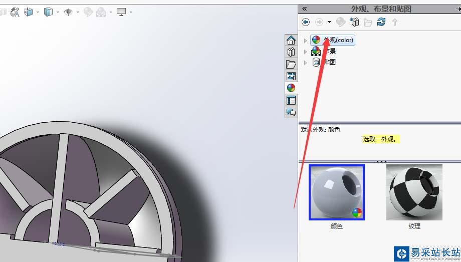Viewport: 461px width, 262px height.
Task: Click the Back arrow in appearances panel
Action: [306, 22]
